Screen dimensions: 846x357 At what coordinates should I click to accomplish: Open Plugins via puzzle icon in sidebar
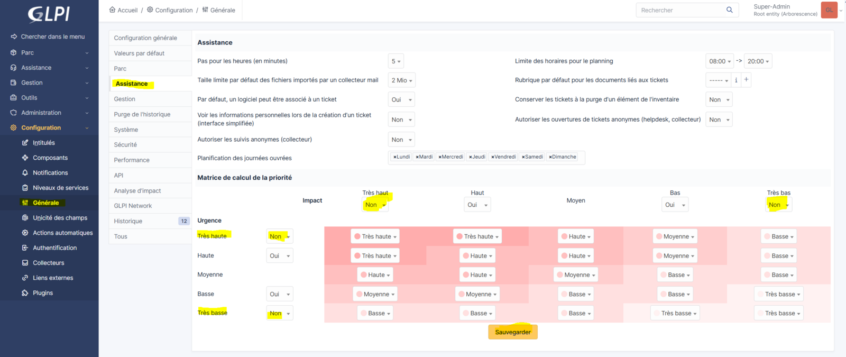pos(25,293)
